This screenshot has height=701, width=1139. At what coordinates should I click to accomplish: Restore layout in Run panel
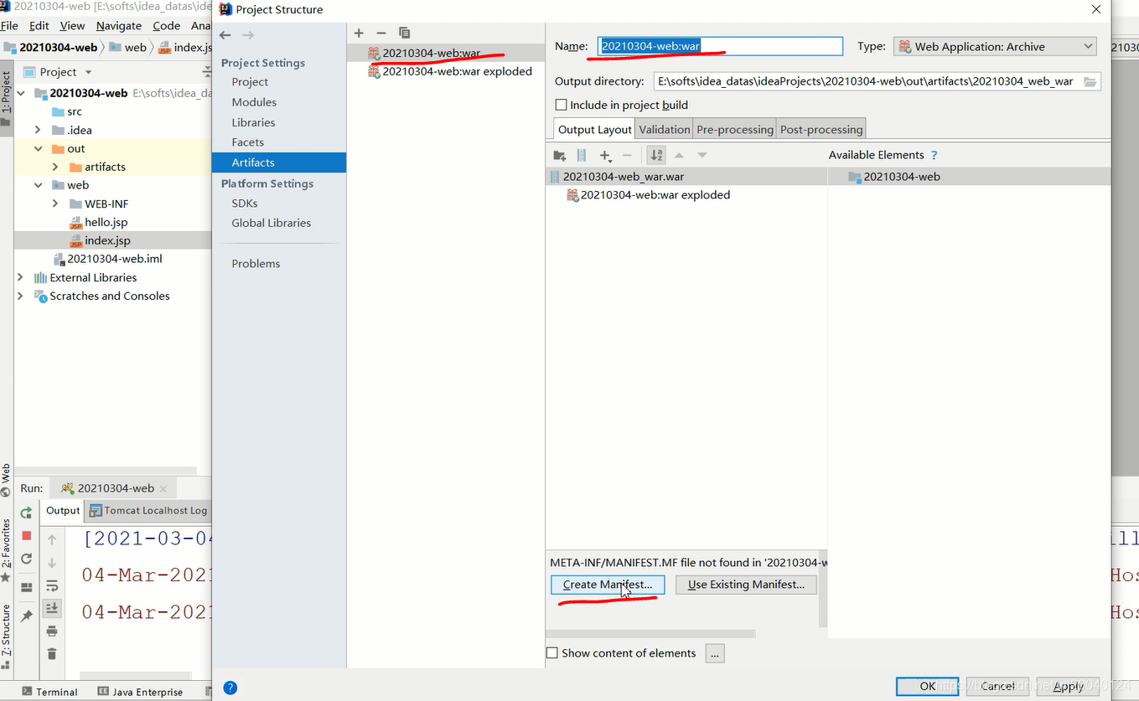coord(27,587)
